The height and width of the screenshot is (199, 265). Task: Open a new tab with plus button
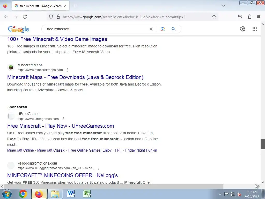pyautogui.click(x=75, y=6)
